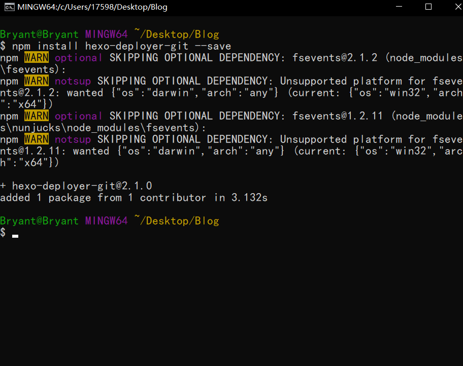Click the bottom purple 'MINGW64' prompt text

click(x=106, y=221)
